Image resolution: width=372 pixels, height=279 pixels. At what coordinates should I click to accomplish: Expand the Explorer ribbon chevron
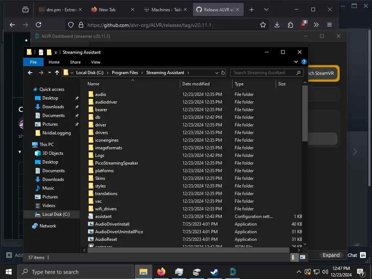coord(296,62)
